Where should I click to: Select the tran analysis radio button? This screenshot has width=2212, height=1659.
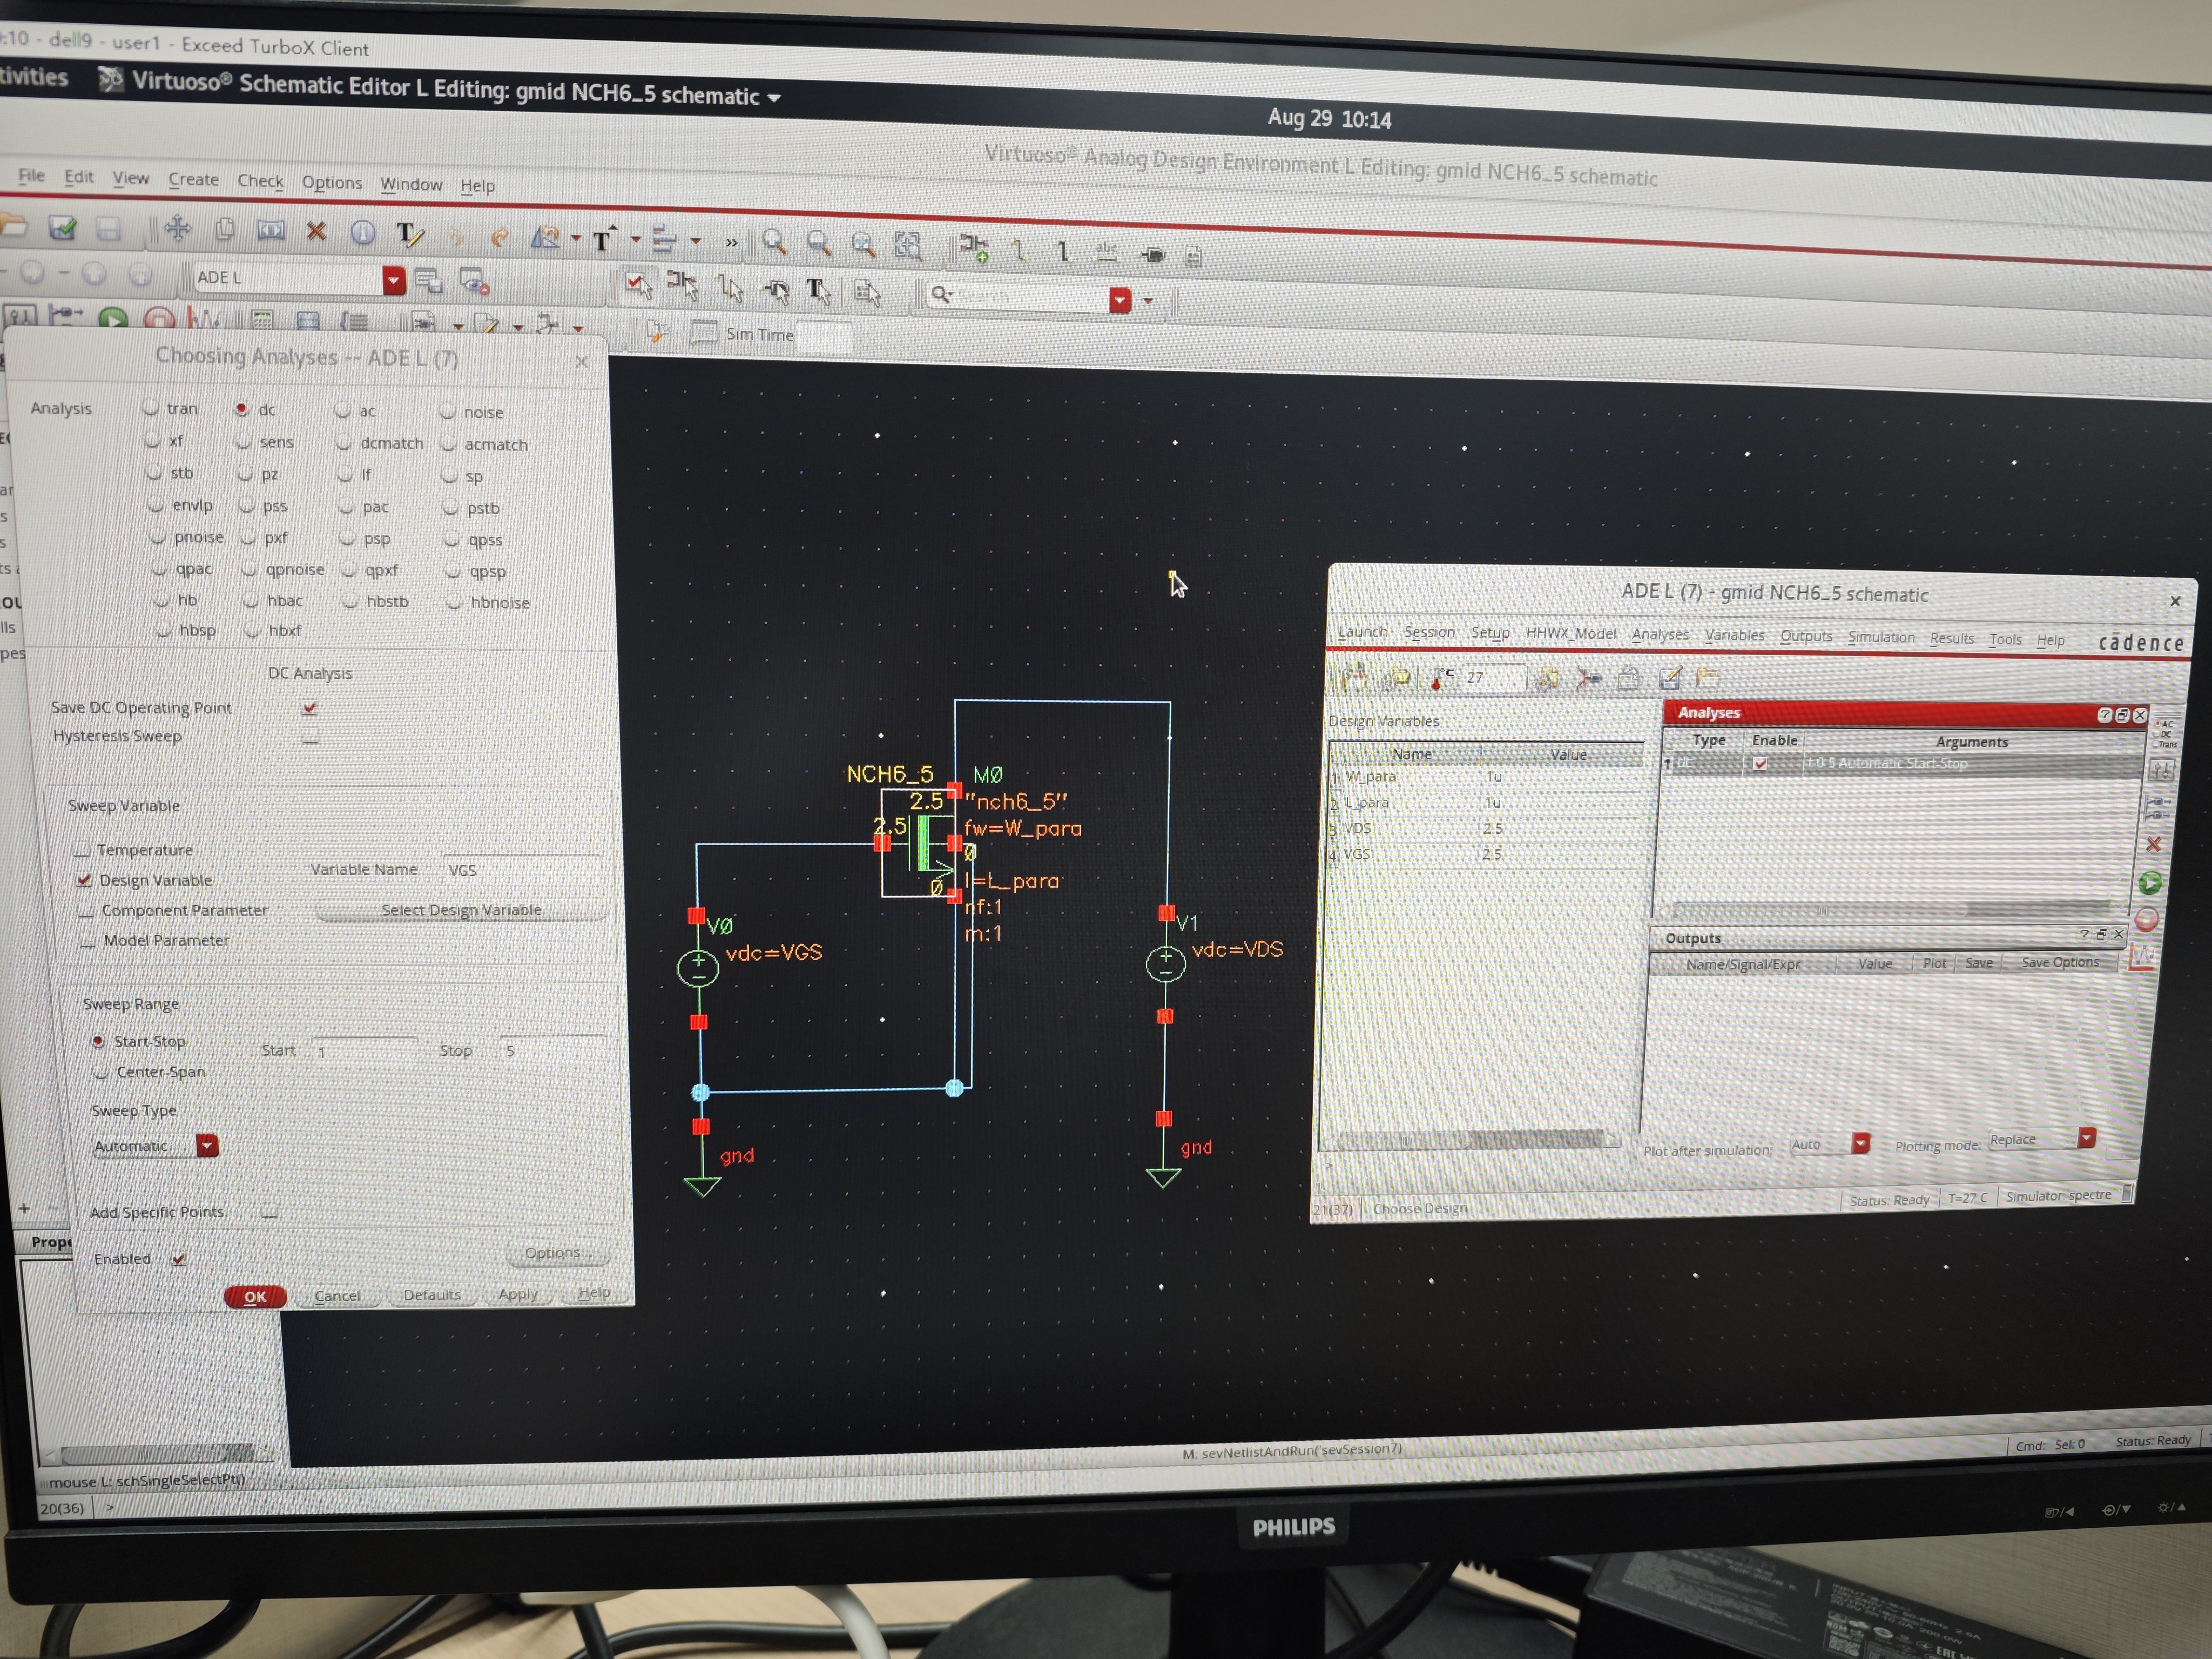150,407
